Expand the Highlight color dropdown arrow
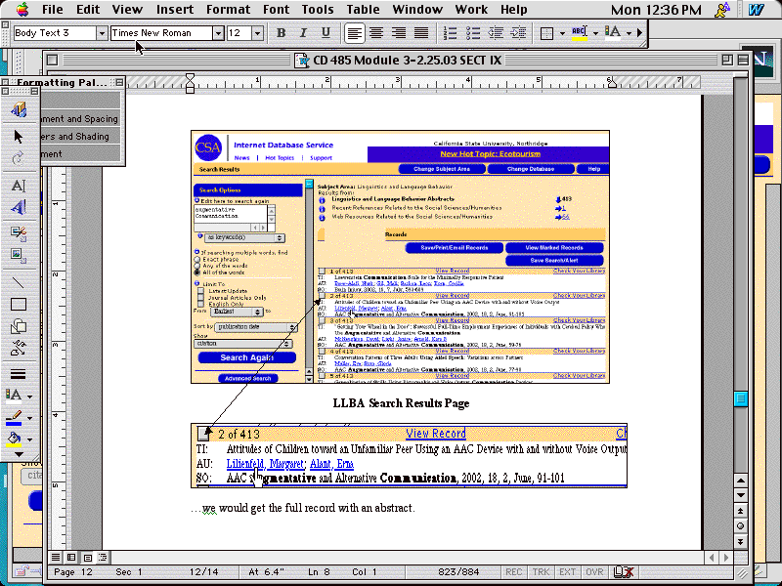The image size is (782, 586). pyautogui.click(x=595, y=33)
